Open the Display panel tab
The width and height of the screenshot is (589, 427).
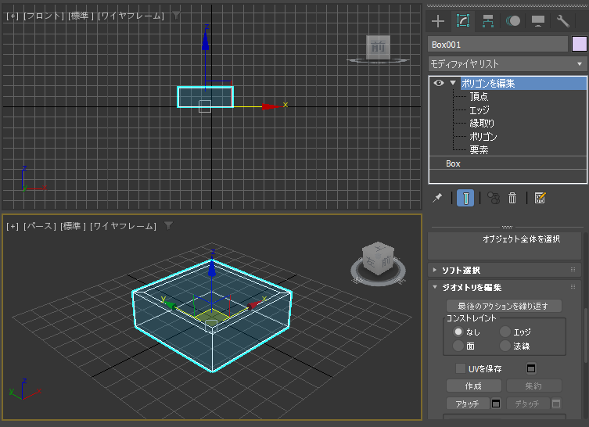(538, 21)
